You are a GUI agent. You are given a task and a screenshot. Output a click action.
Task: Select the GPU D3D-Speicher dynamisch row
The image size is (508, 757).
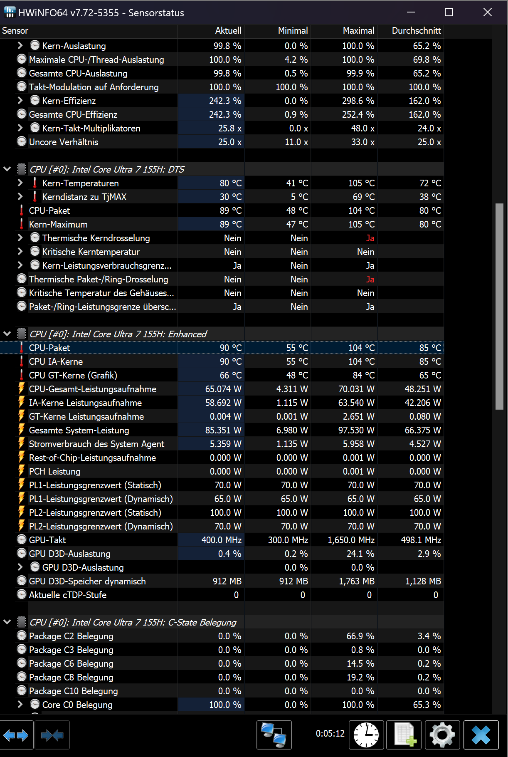[x=222, y=581]
